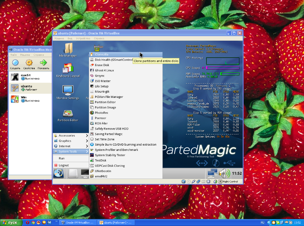Click Logout in the start menu
Screen dimensions: 304x226
[x=64, y=165]
